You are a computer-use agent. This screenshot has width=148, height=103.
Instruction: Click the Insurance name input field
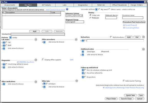click(x=133, y=18)
